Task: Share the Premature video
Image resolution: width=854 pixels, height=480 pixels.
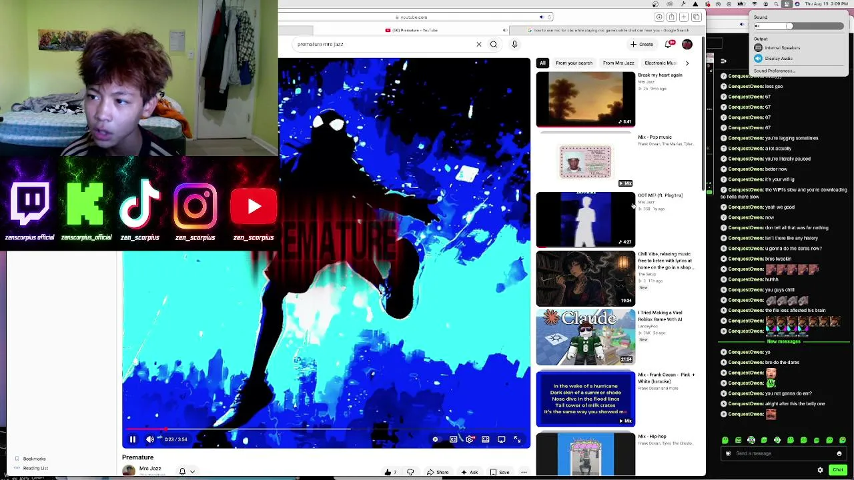Action: 438,472
